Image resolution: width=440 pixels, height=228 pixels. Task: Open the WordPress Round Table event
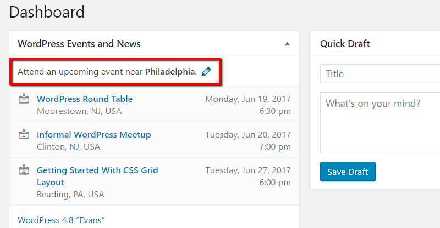coord(85,99)
